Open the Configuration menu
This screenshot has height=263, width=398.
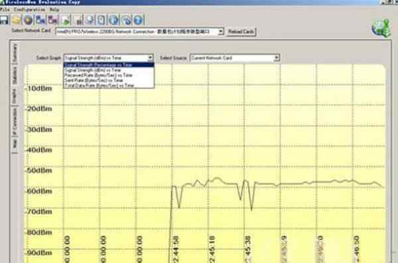[x=29, y=10]
